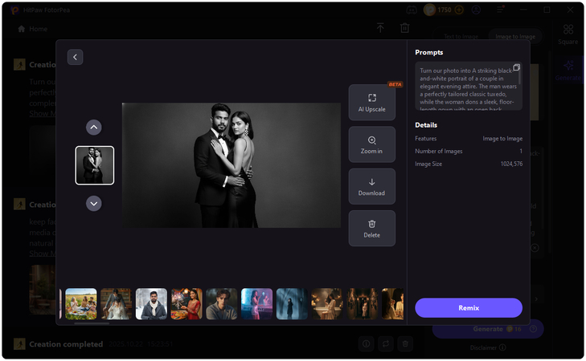Download the generated image
The height and width of the screenshot is (361, 586).
click(x=372, y=186)
